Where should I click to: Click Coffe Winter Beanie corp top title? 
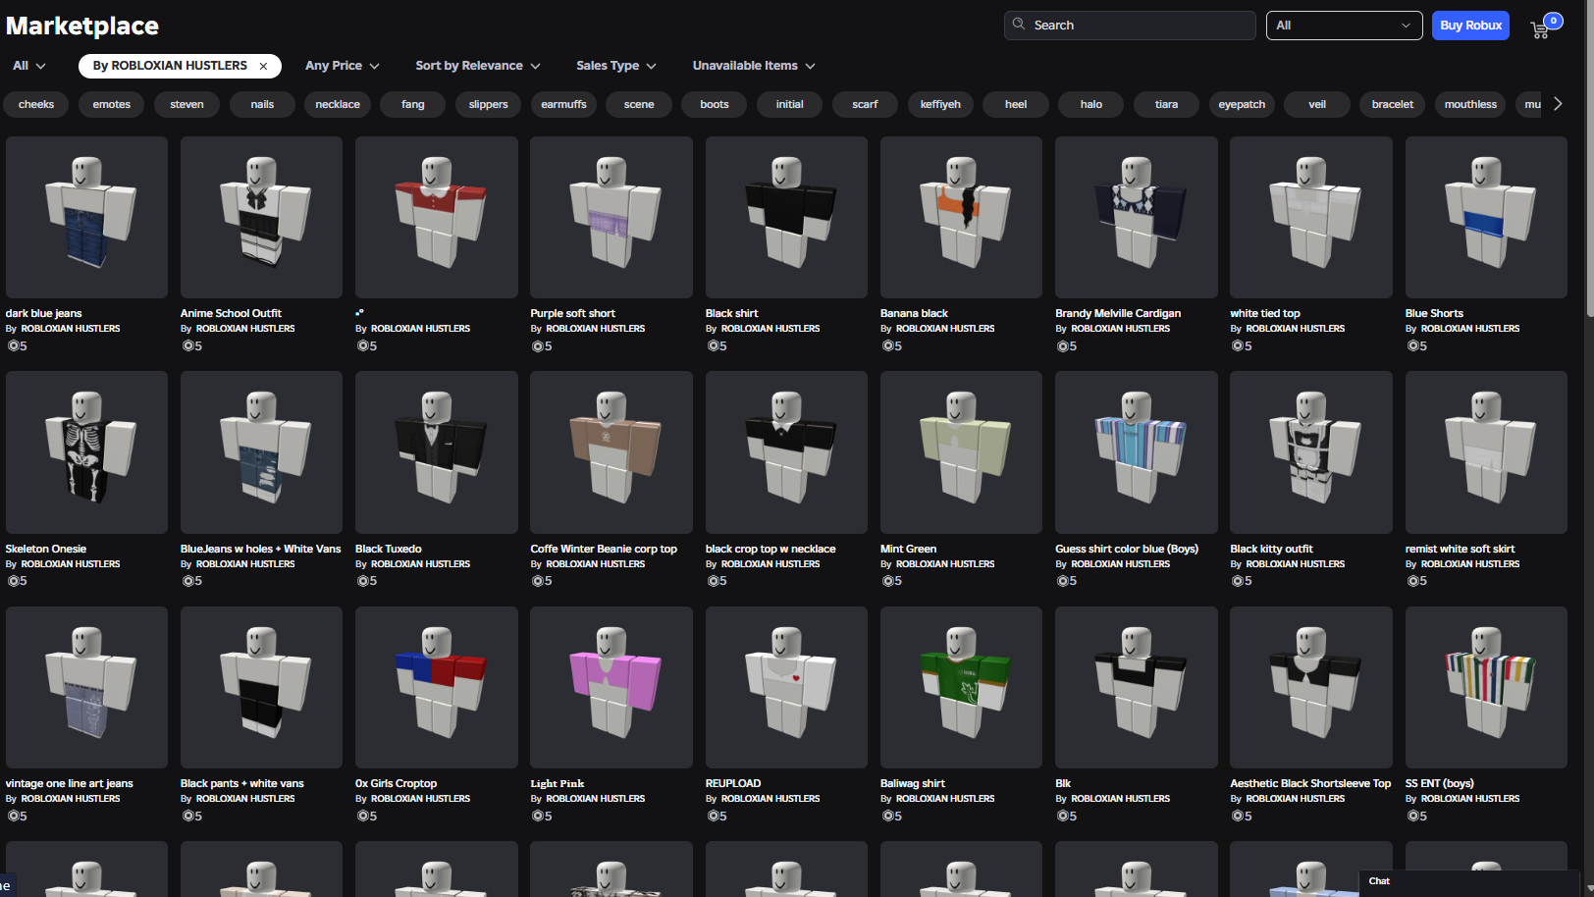604,549
